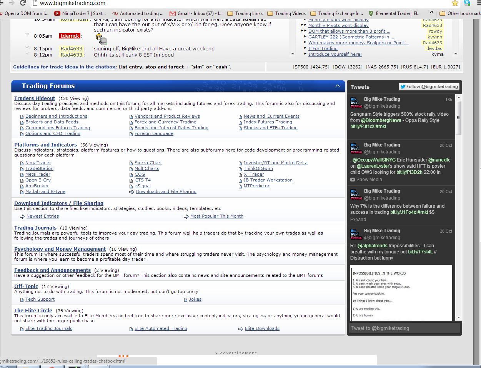Click chatbox scroll down arrow

pyautogui.click(x=293, y=54)
